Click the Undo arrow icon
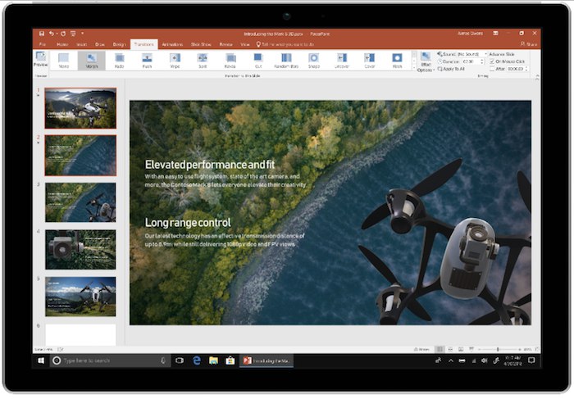 (x=51, y=34)
